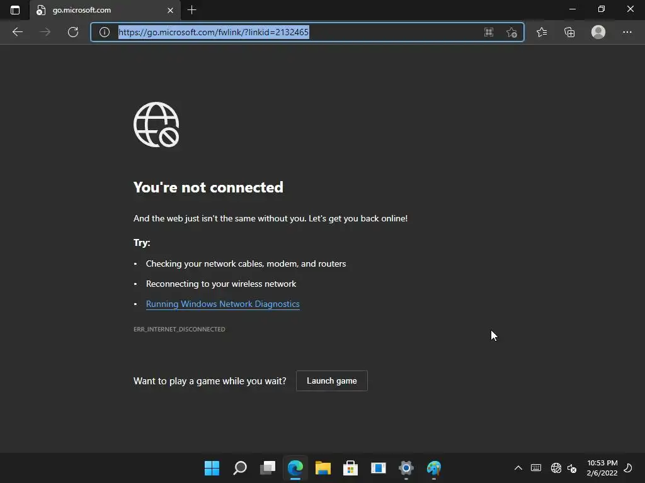Click Running Windows Network Diagnostics link
The height and width of the screenshot is (483, 645).
(x=222, y=304)
